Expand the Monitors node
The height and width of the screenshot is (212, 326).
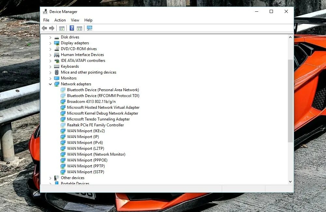pyautogui.click(x=50, y=78)
